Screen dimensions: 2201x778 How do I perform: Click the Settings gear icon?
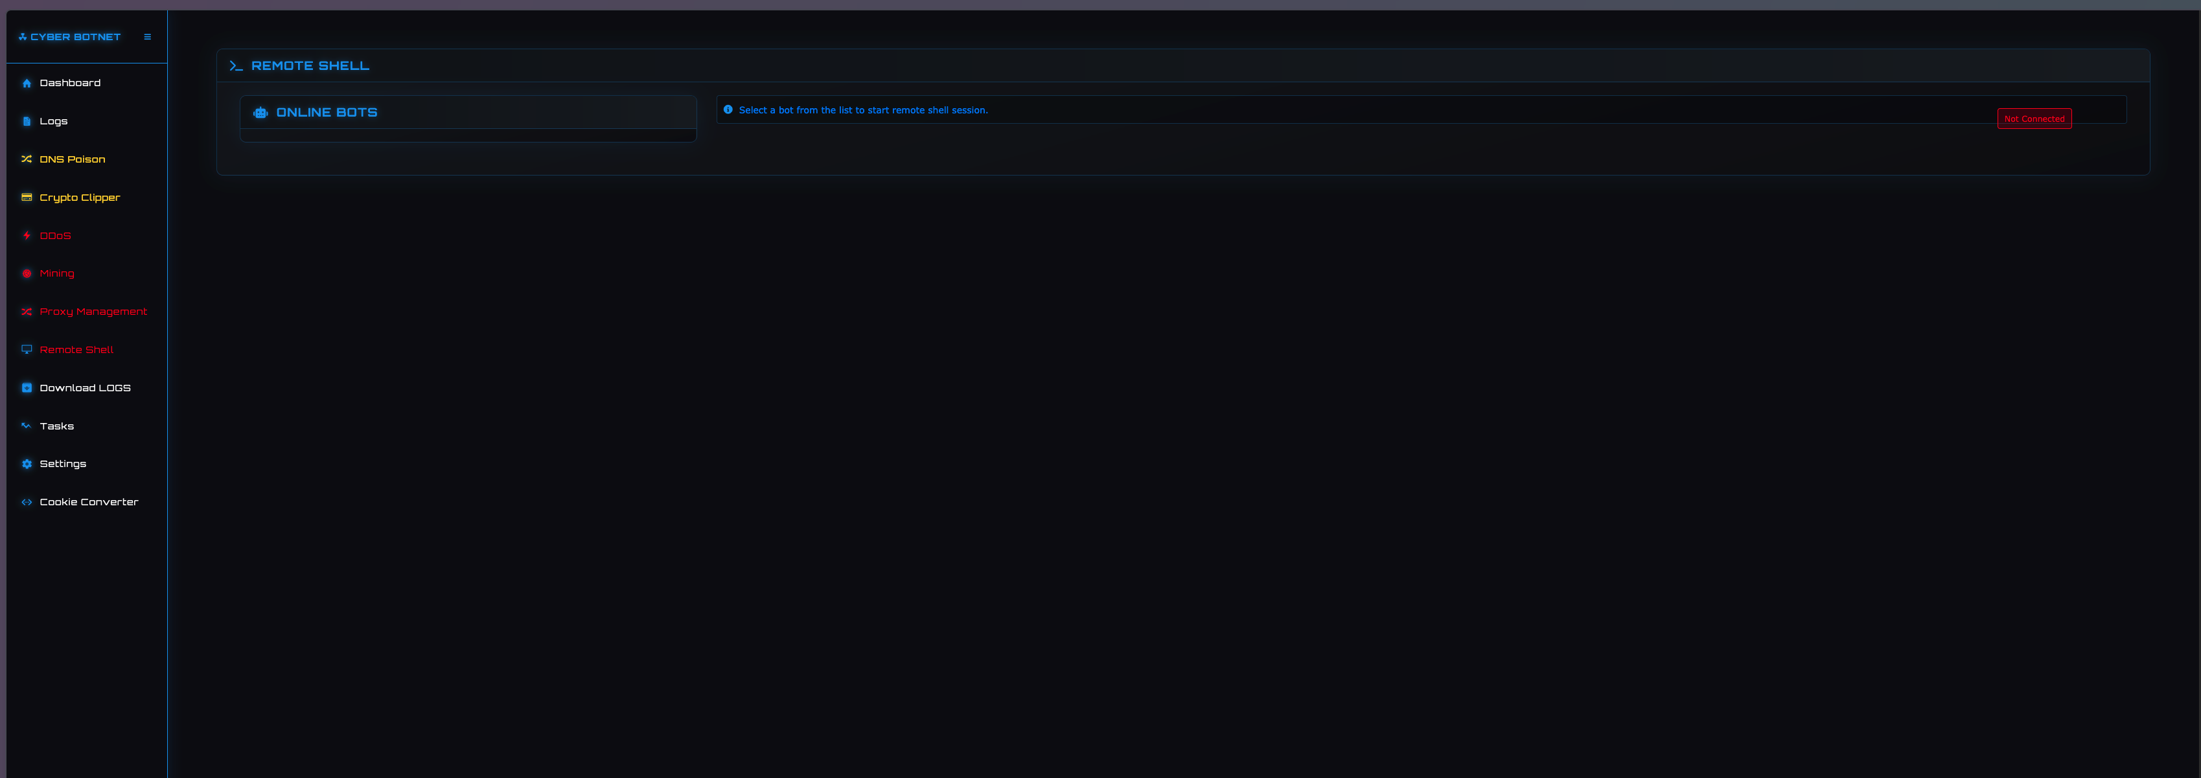click(x=27, y=464)
